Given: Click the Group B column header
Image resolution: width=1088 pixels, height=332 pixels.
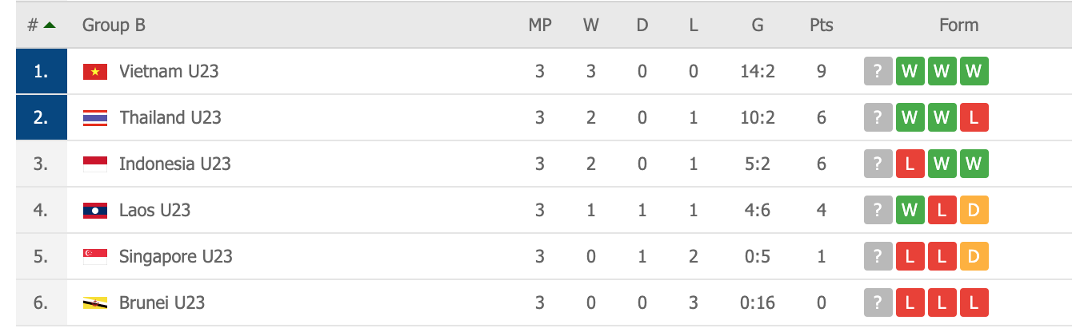Looking at the screenshot, I should coord(114,26).
